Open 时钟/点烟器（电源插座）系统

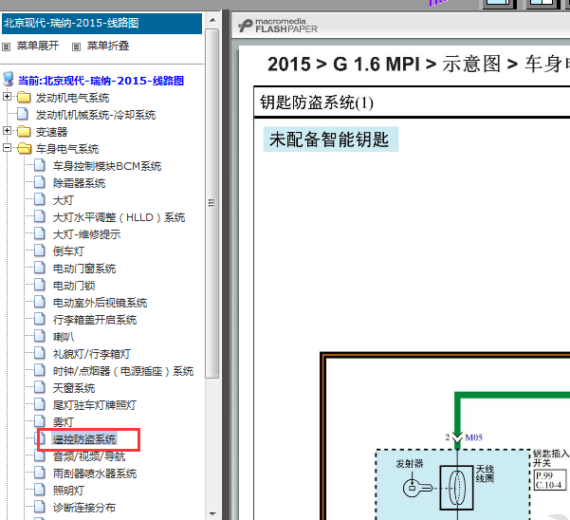(123, 371)
